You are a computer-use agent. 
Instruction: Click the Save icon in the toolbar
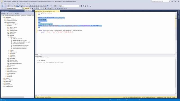pyautogui.click(x=17, y=6)
